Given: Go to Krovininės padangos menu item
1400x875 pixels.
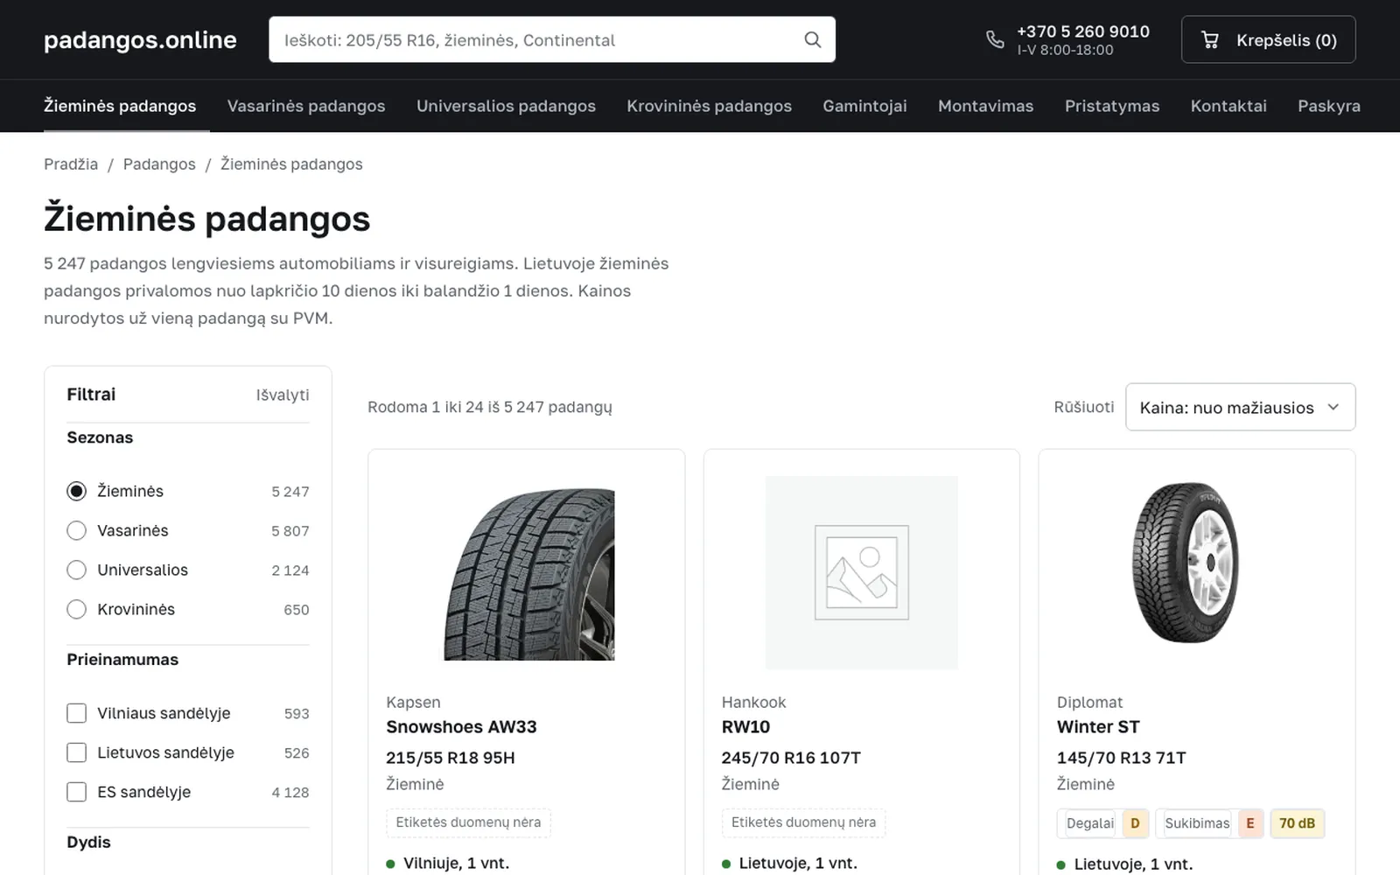Looking at the screenshot, I should [709, 106].
